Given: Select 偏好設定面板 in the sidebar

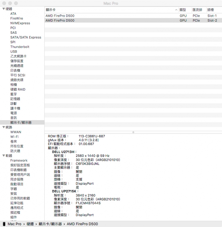Looking at the screenshot, I should [20, 165].
